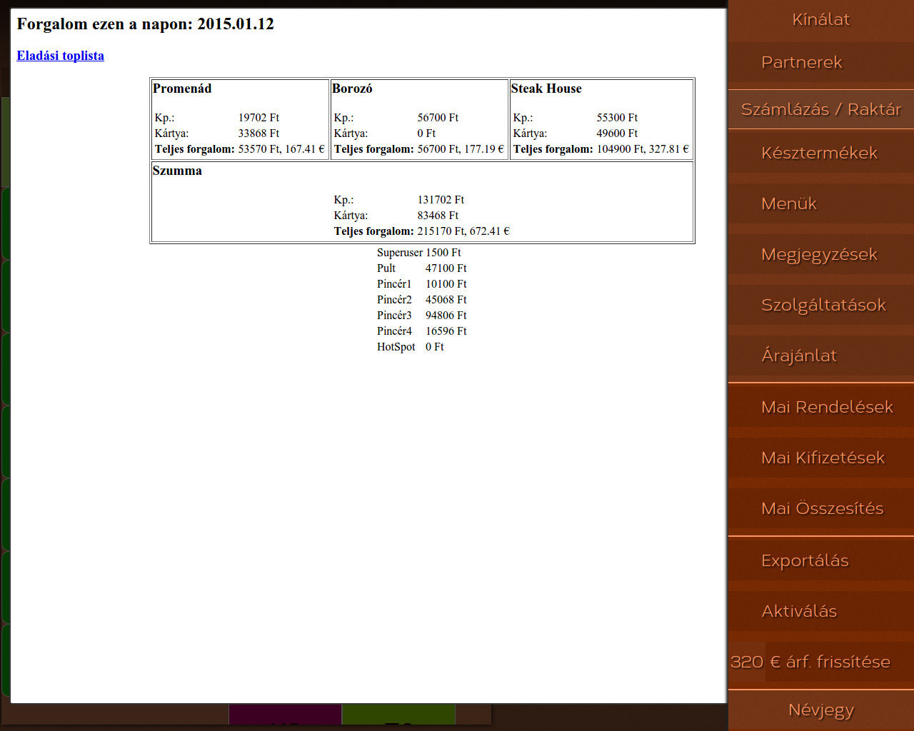The height and width of the screenshot is (731, 914).
Task: Open Partnerek in the sidebar
Action: click(820, 62)
